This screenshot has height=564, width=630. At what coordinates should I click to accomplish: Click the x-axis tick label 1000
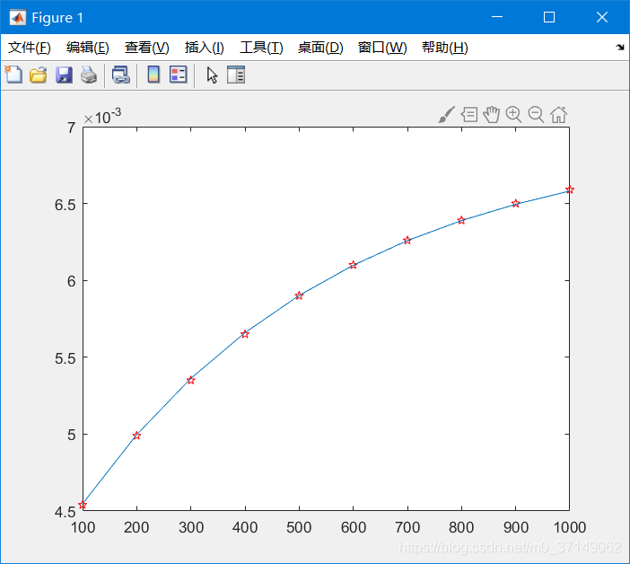pyautogui.click(x=570, y=527)
